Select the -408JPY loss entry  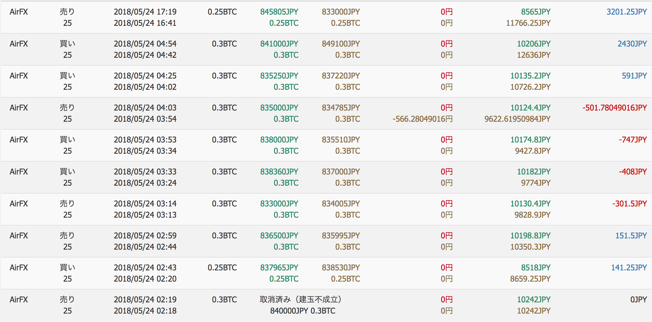click(633, 172)
